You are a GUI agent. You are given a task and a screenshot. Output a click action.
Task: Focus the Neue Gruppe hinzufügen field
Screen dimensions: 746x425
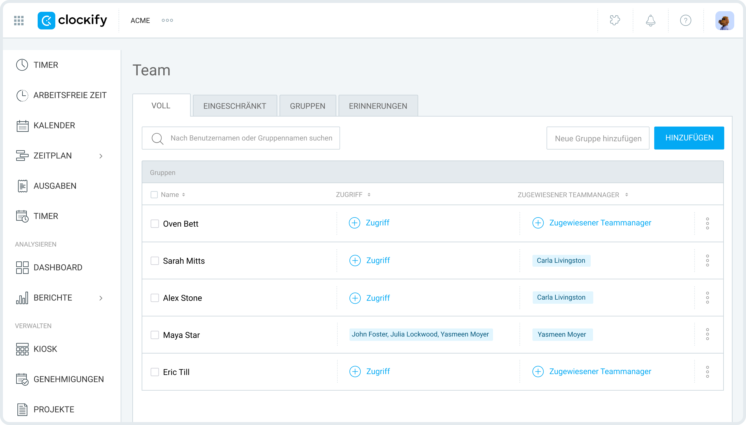(598, 138)
